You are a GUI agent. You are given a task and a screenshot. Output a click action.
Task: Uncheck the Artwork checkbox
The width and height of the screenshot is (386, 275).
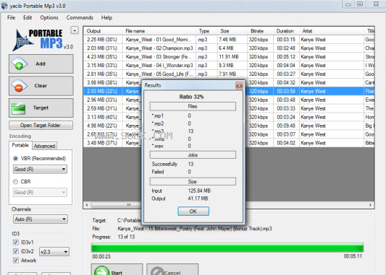tap(16, 261)
